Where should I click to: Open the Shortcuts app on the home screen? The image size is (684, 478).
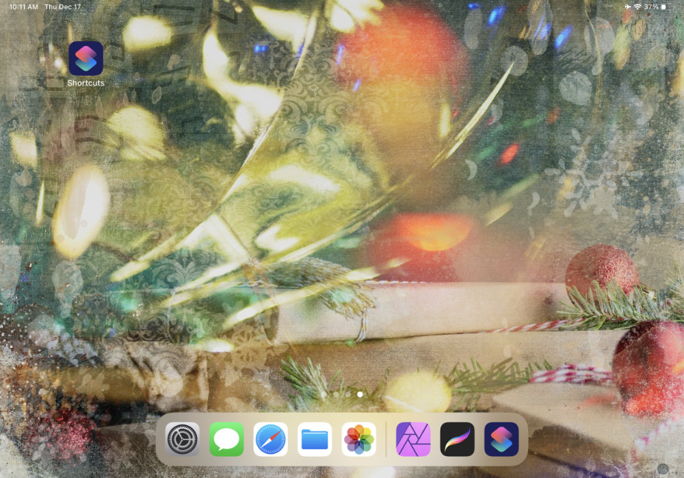(85, 58)
